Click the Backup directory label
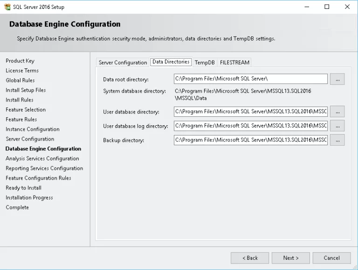 coord(124,140)
